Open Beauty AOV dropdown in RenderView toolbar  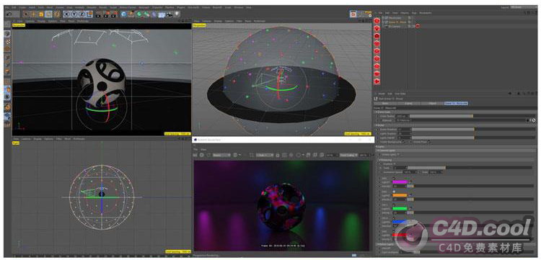click(x=222, y=156)
